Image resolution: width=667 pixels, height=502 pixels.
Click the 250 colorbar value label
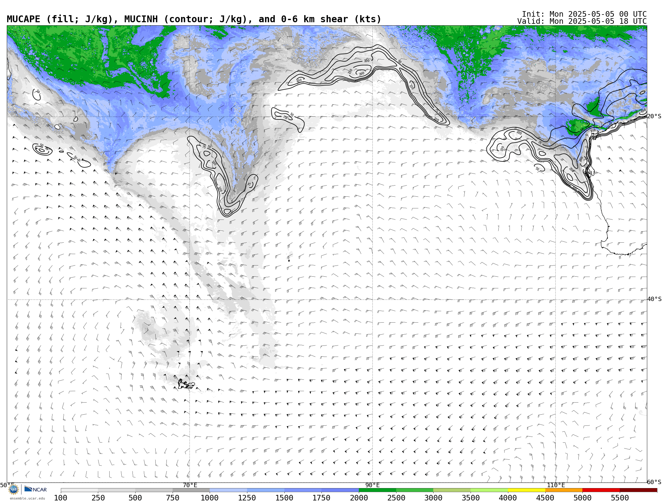coord(98,498)
